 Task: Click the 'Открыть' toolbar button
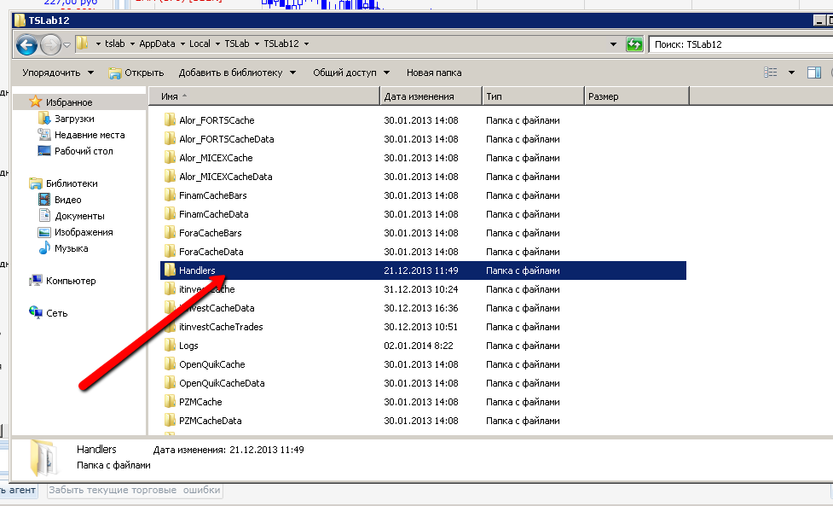click(136, 73)
